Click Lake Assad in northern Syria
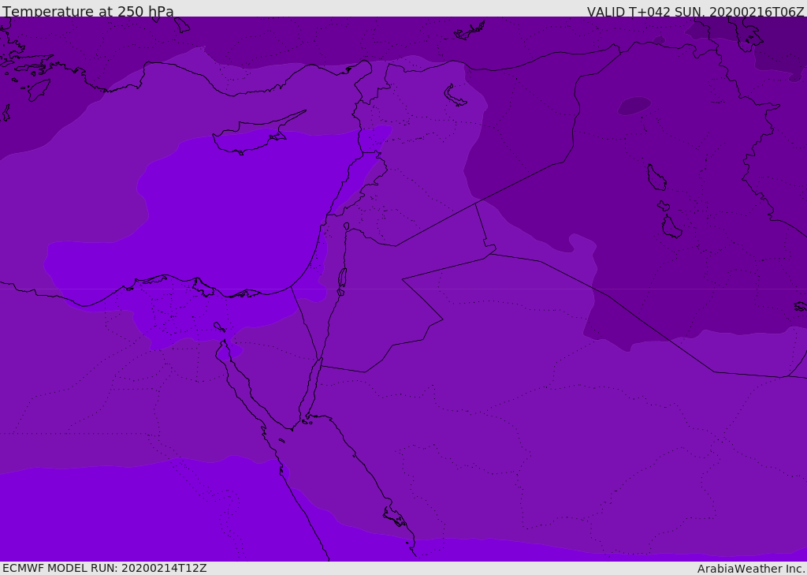The height and width of the screenshot is (575, 807). pyautogui.click(x=455, y=95)
